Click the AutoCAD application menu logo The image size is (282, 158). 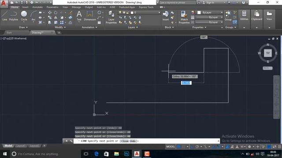4,3
